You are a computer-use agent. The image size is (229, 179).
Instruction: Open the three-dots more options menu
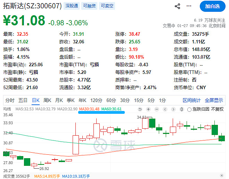pos(189,6)
